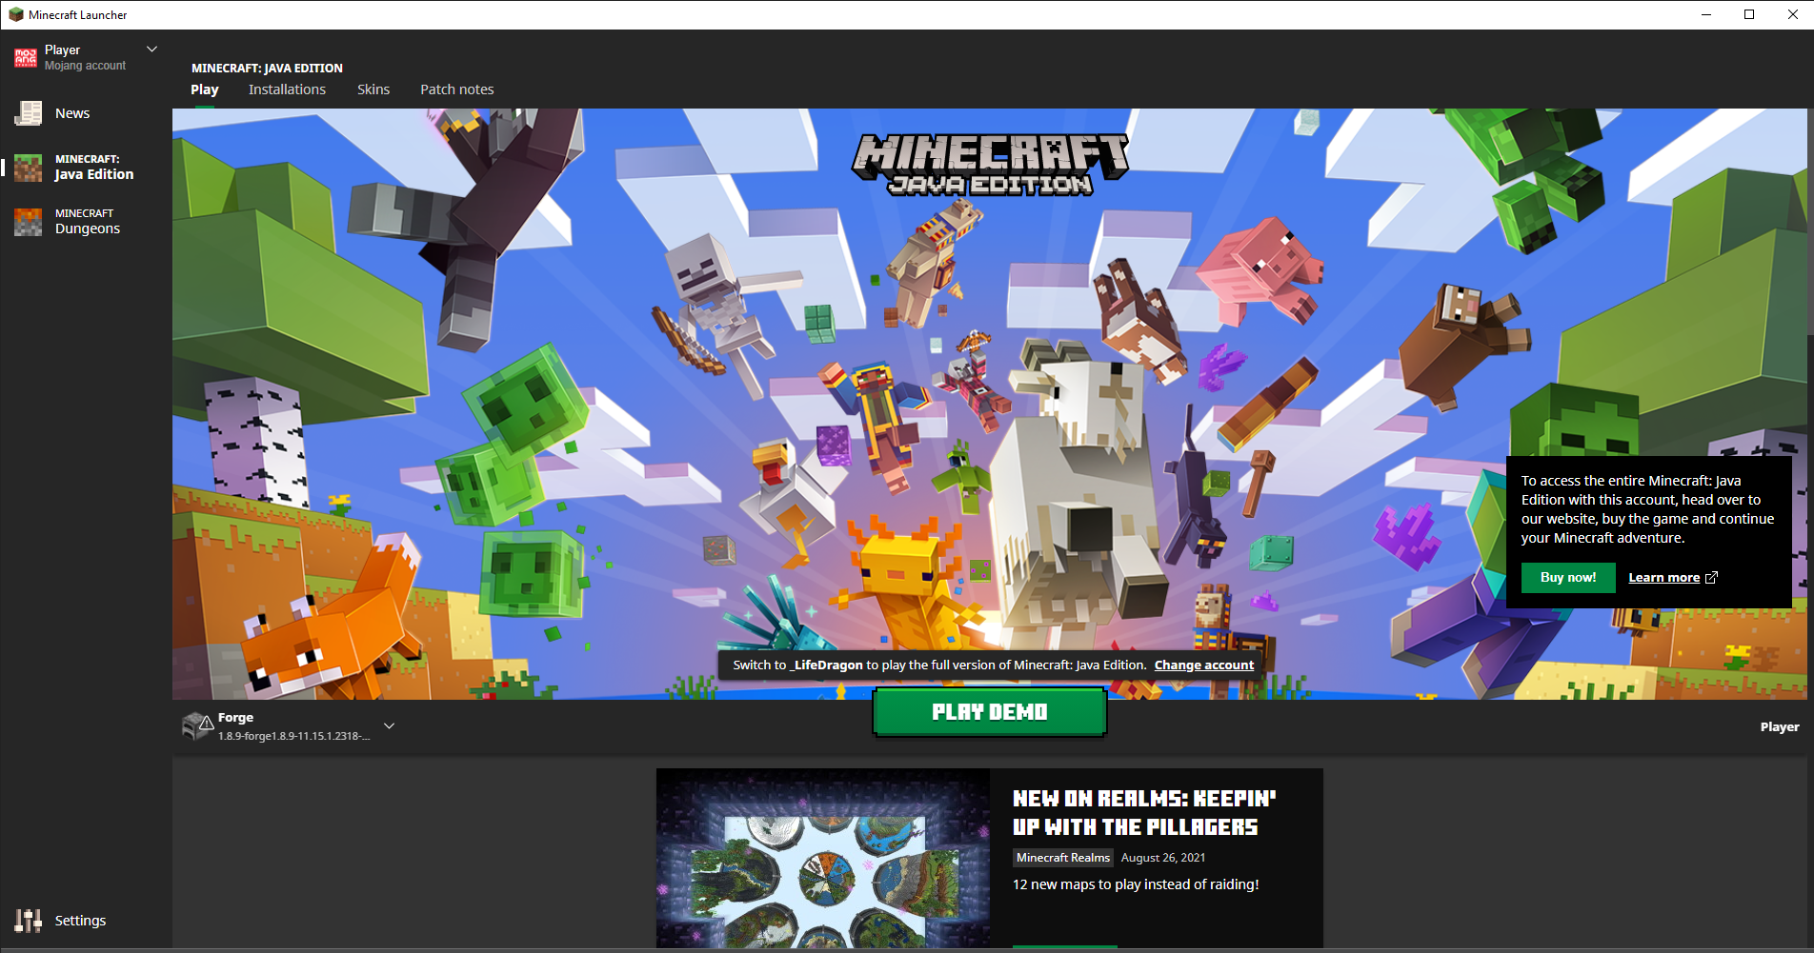
Task: Open the New on Realms news headline
Action: (x=1144, y=813)
